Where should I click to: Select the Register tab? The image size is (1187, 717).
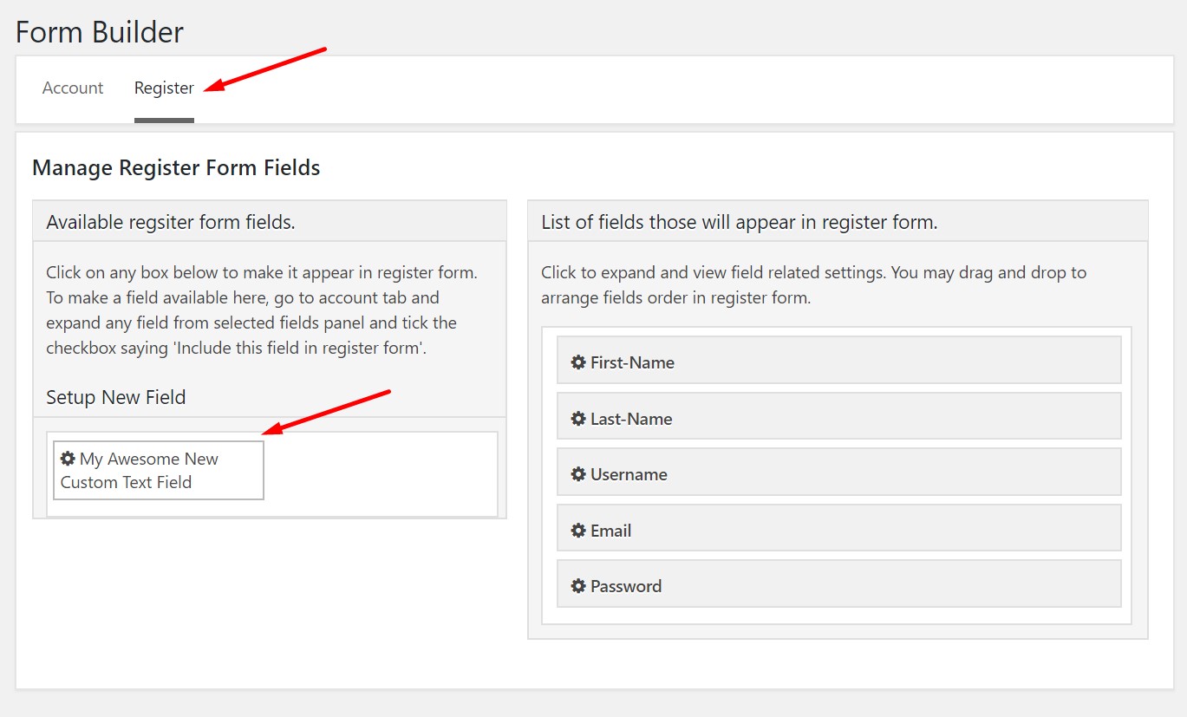(164, 88)
